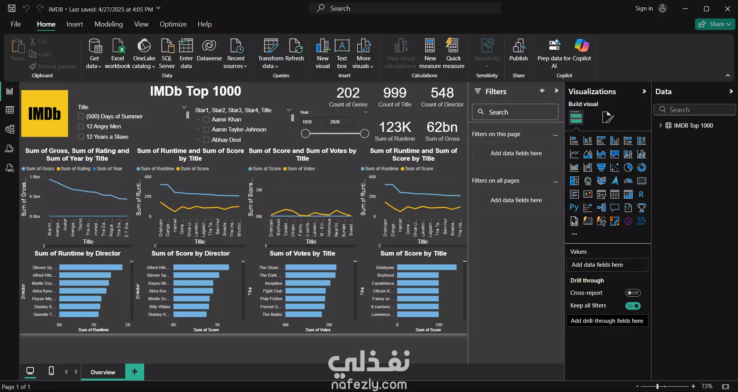Viewport: 738px width, 392px height.
Task: Open the Title slicer chevron menu
Action: tap(184, 107)
